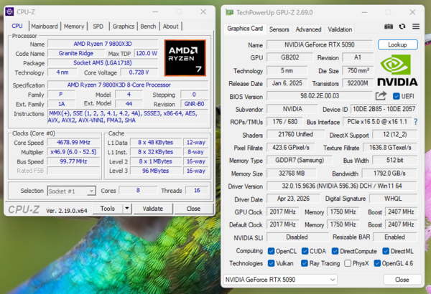This screenshot has width=431, height=294.
Task: Click the Tools button in CPU-Z
Action: [x=108, y=209]
